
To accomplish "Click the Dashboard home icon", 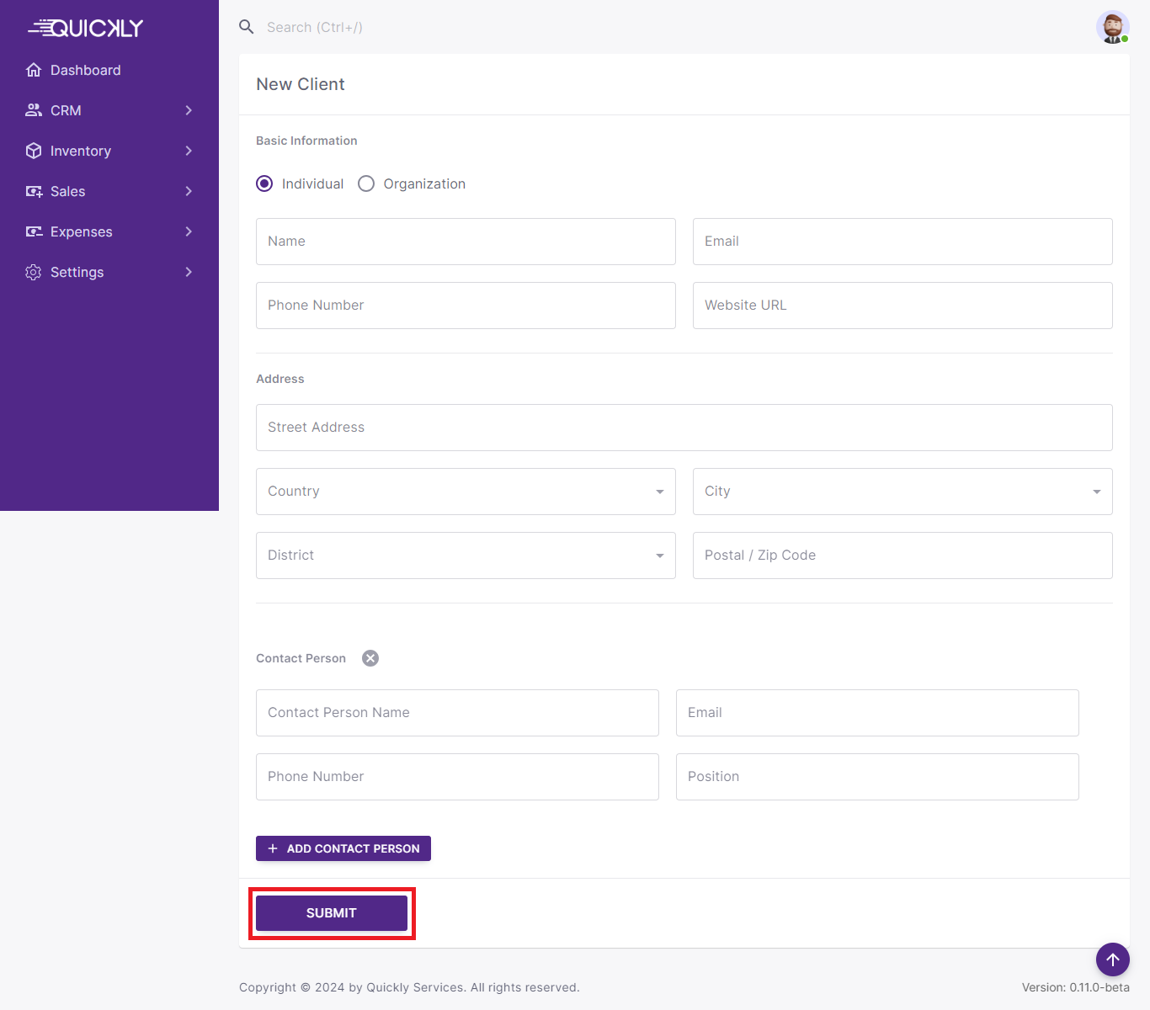I will point(34,70).
